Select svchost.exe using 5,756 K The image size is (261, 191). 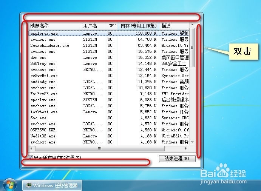[x=109, y=106]
